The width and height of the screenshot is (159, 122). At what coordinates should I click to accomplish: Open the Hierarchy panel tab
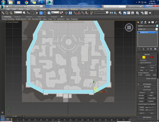pos(145,22)
